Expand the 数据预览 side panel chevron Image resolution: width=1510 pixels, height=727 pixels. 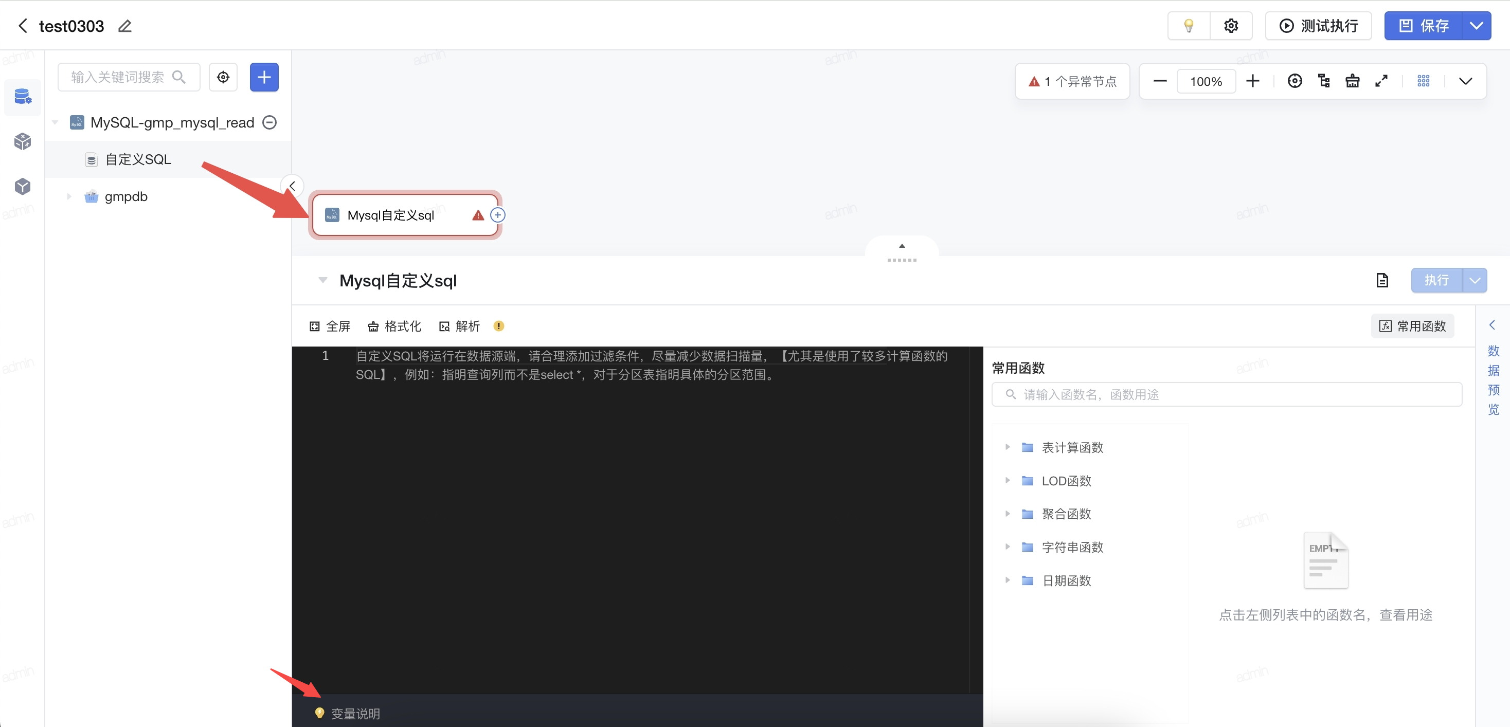coord(1493,325)
